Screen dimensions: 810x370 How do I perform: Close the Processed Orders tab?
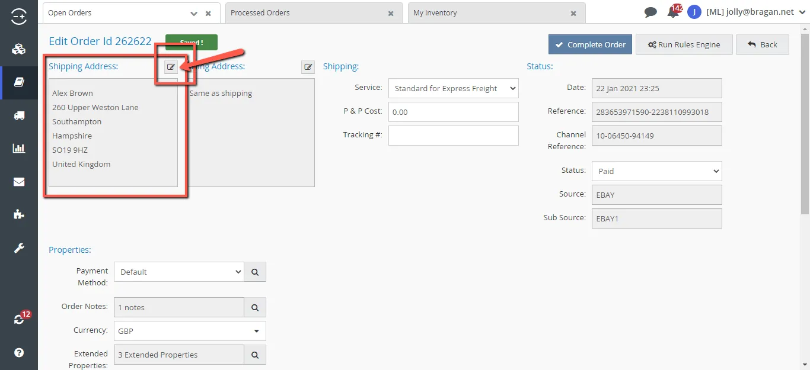(x=391, y=13)
